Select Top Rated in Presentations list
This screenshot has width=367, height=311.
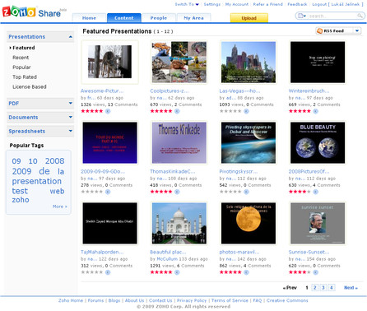click(25, 77)
